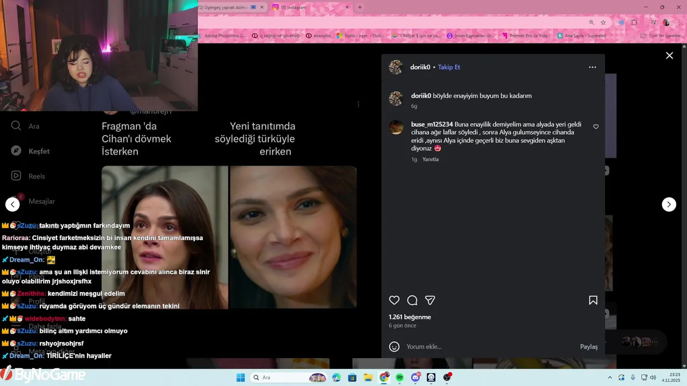Image resolution: width=687 pixels, height=386 pixels.
Task: Click the taskbar Ara search box
Action: (290, 377)
